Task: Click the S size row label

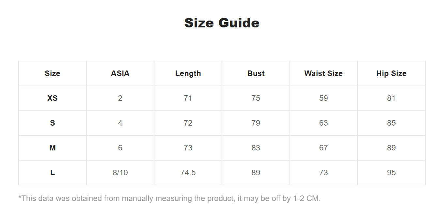Action: coord(53,123)
